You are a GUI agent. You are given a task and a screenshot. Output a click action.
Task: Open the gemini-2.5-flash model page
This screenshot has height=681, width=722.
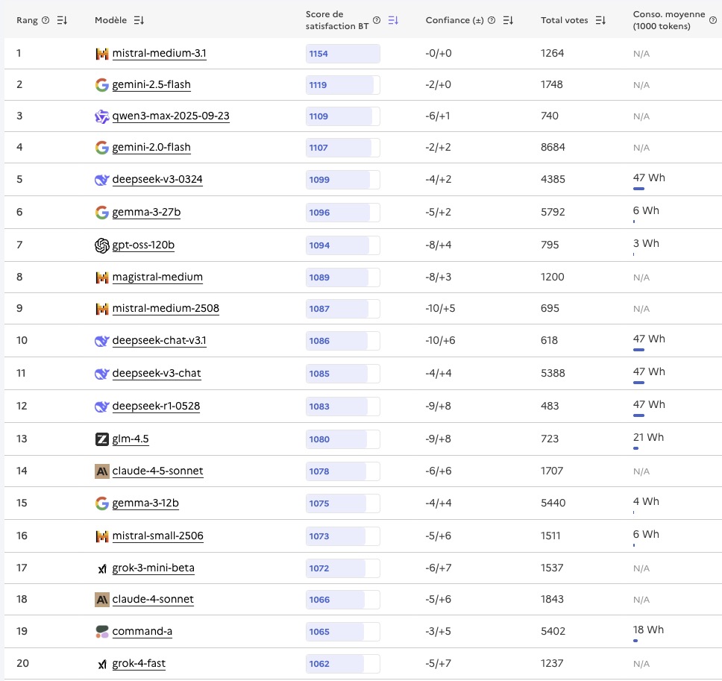coord(151,85)
